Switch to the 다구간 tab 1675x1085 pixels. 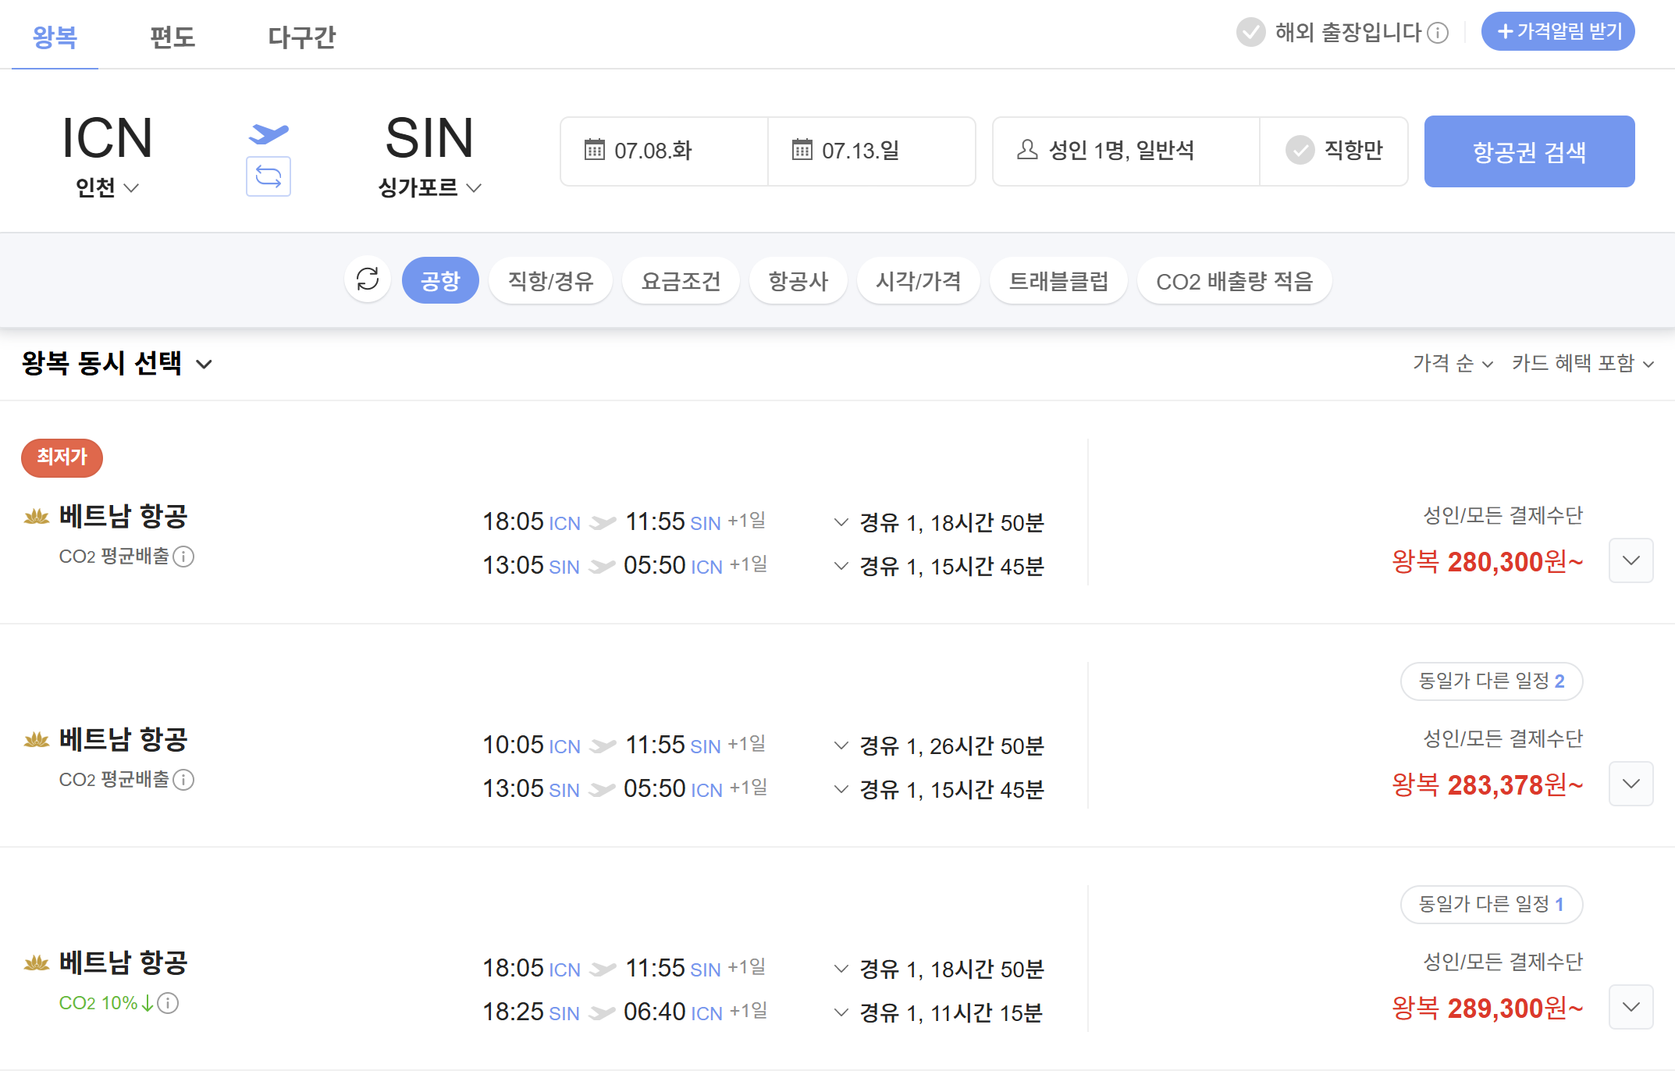[x=301, y=37]
